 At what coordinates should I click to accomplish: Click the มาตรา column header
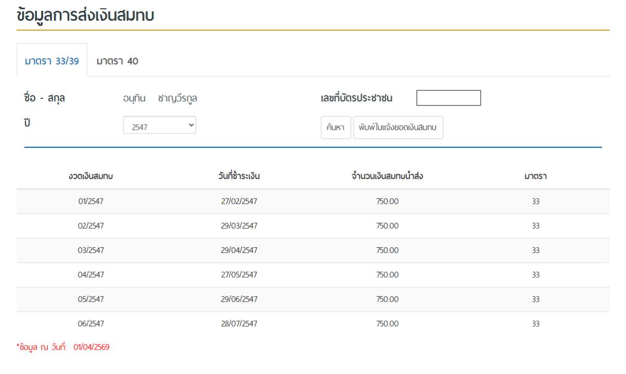point(536,177)
